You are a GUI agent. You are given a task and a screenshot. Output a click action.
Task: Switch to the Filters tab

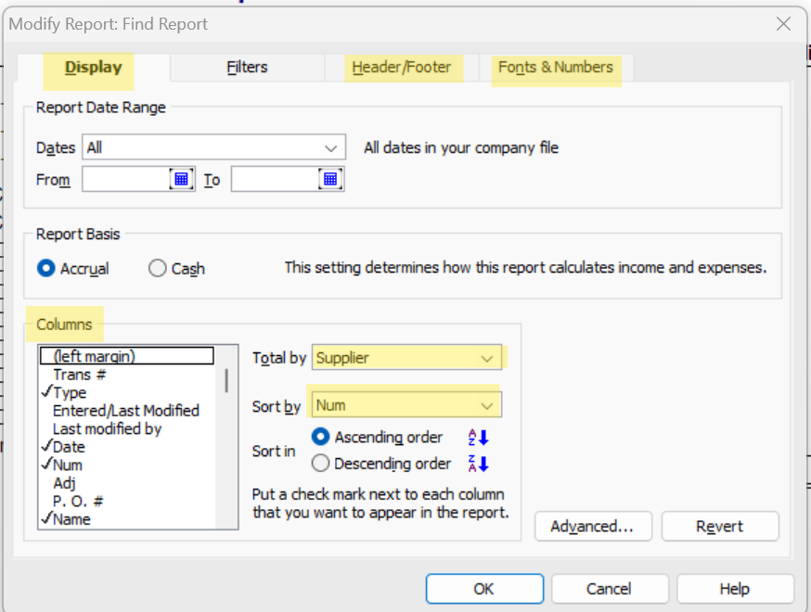click(x=247, y=67)
